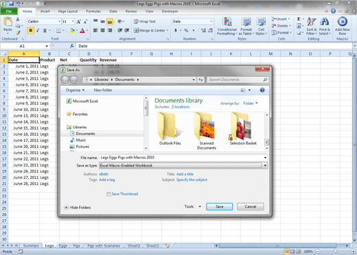Toggle Italic formatting

pyautogui.click(x=38, y=30)
